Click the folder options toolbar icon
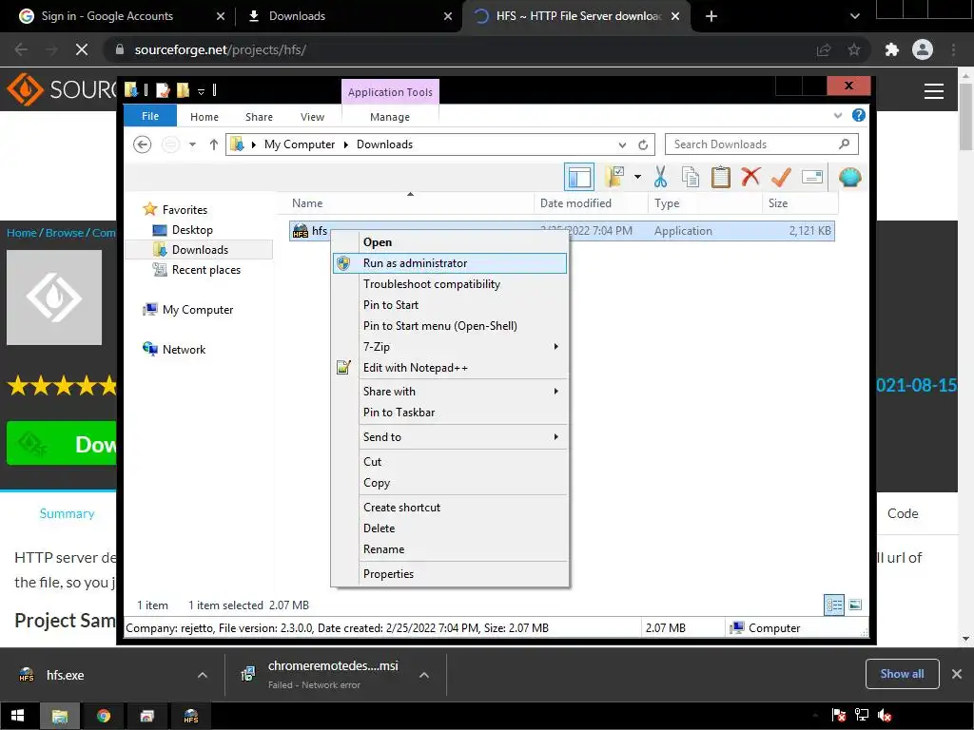974x730 pixels. (x=615, y=177)
